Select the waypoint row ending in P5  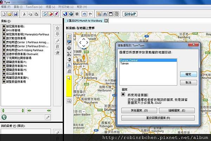coord(26,70)
